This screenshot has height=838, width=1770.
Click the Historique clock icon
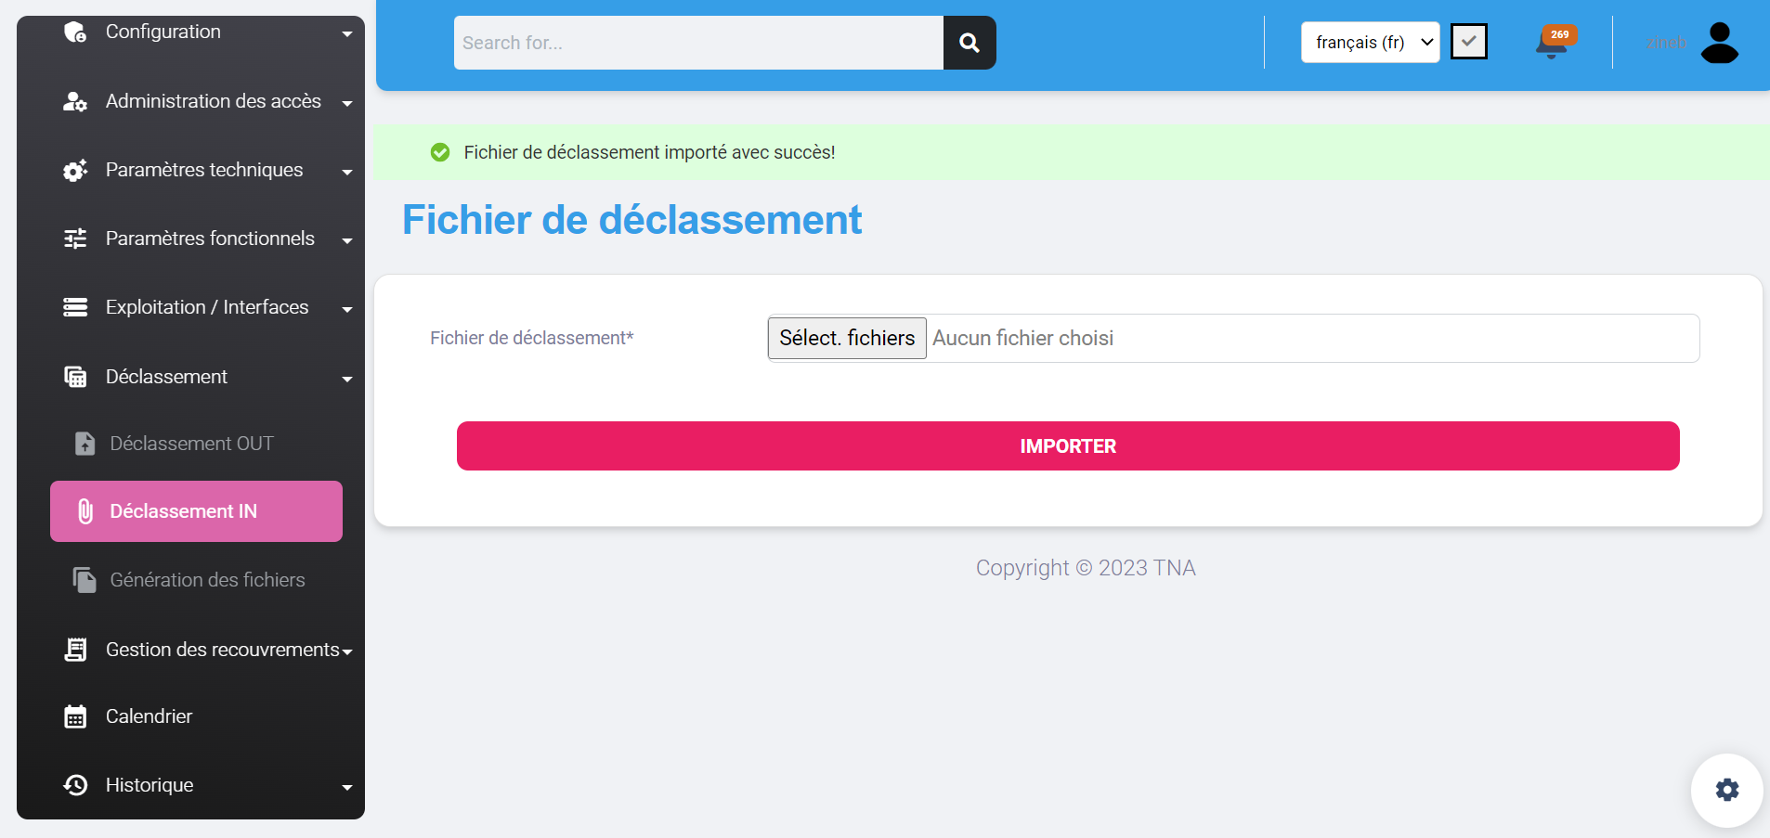coord(75,785)
